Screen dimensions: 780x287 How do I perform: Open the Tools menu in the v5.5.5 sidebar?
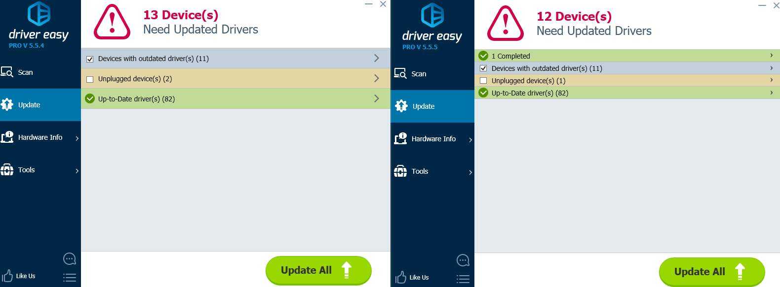432,171
